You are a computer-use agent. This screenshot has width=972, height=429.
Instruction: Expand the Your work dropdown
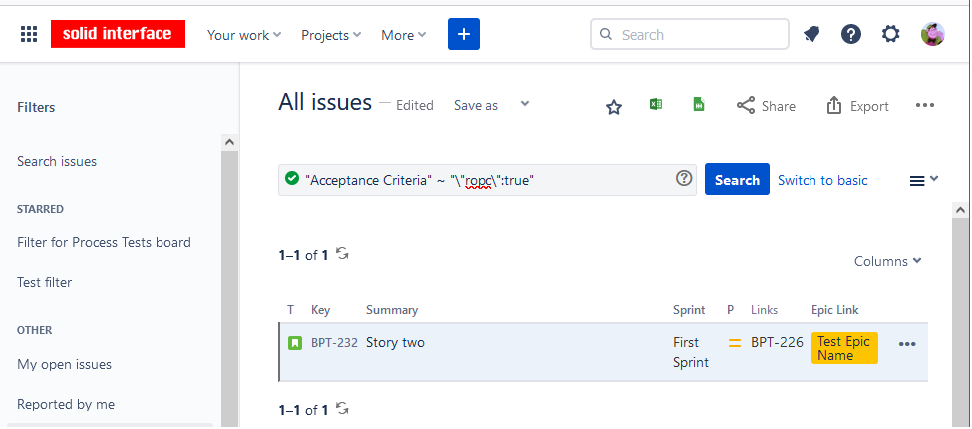coord(244,35)
